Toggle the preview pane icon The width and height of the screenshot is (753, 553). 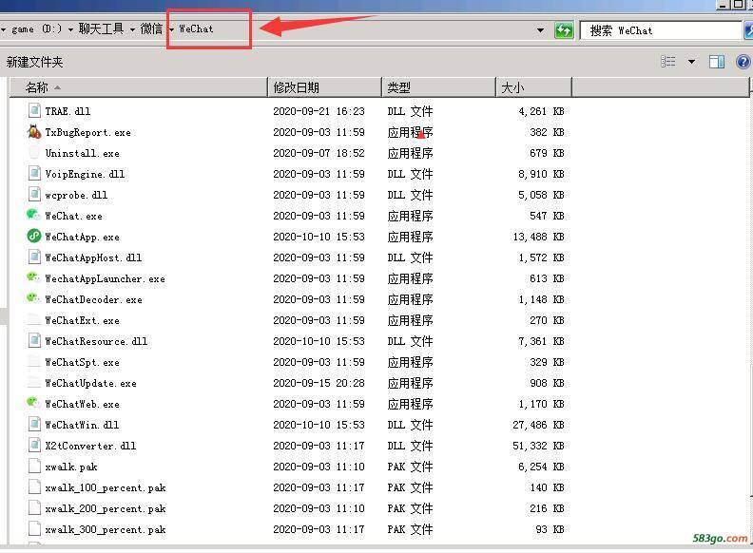pyautogui.click(x=717, y=62)
